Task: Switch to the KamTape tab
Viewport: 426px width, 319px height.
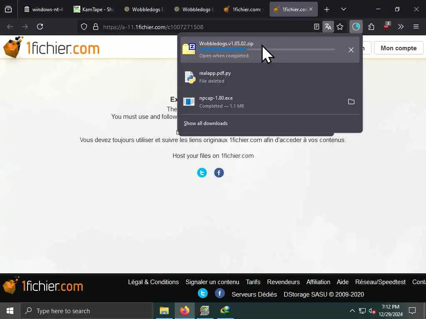Action: click(94, 9)
